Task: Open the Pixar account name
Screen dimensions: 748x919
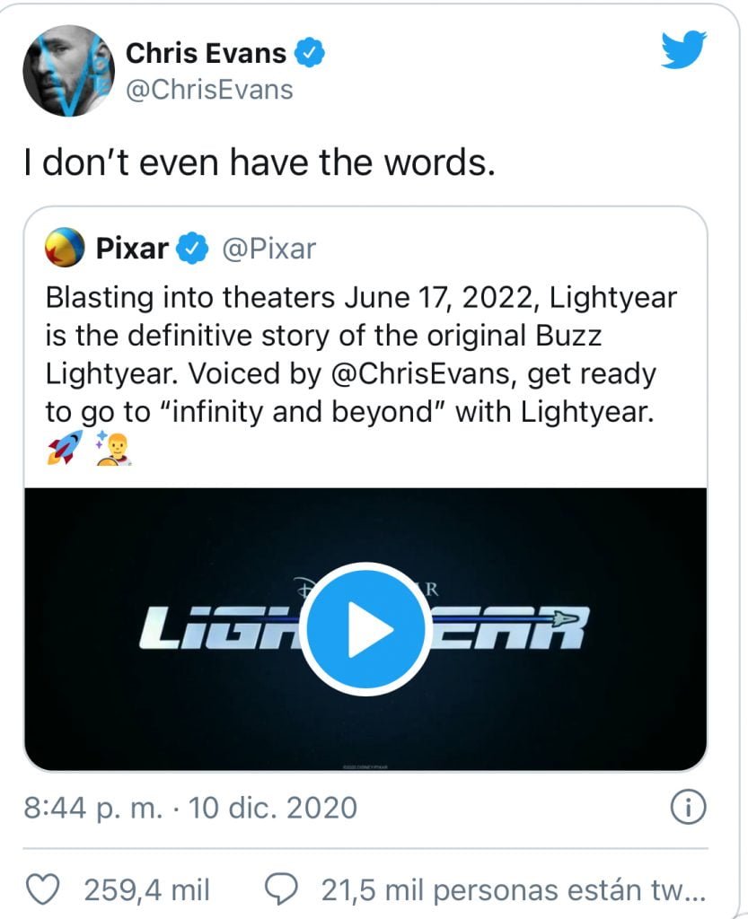Action: (x=131, y=248)
